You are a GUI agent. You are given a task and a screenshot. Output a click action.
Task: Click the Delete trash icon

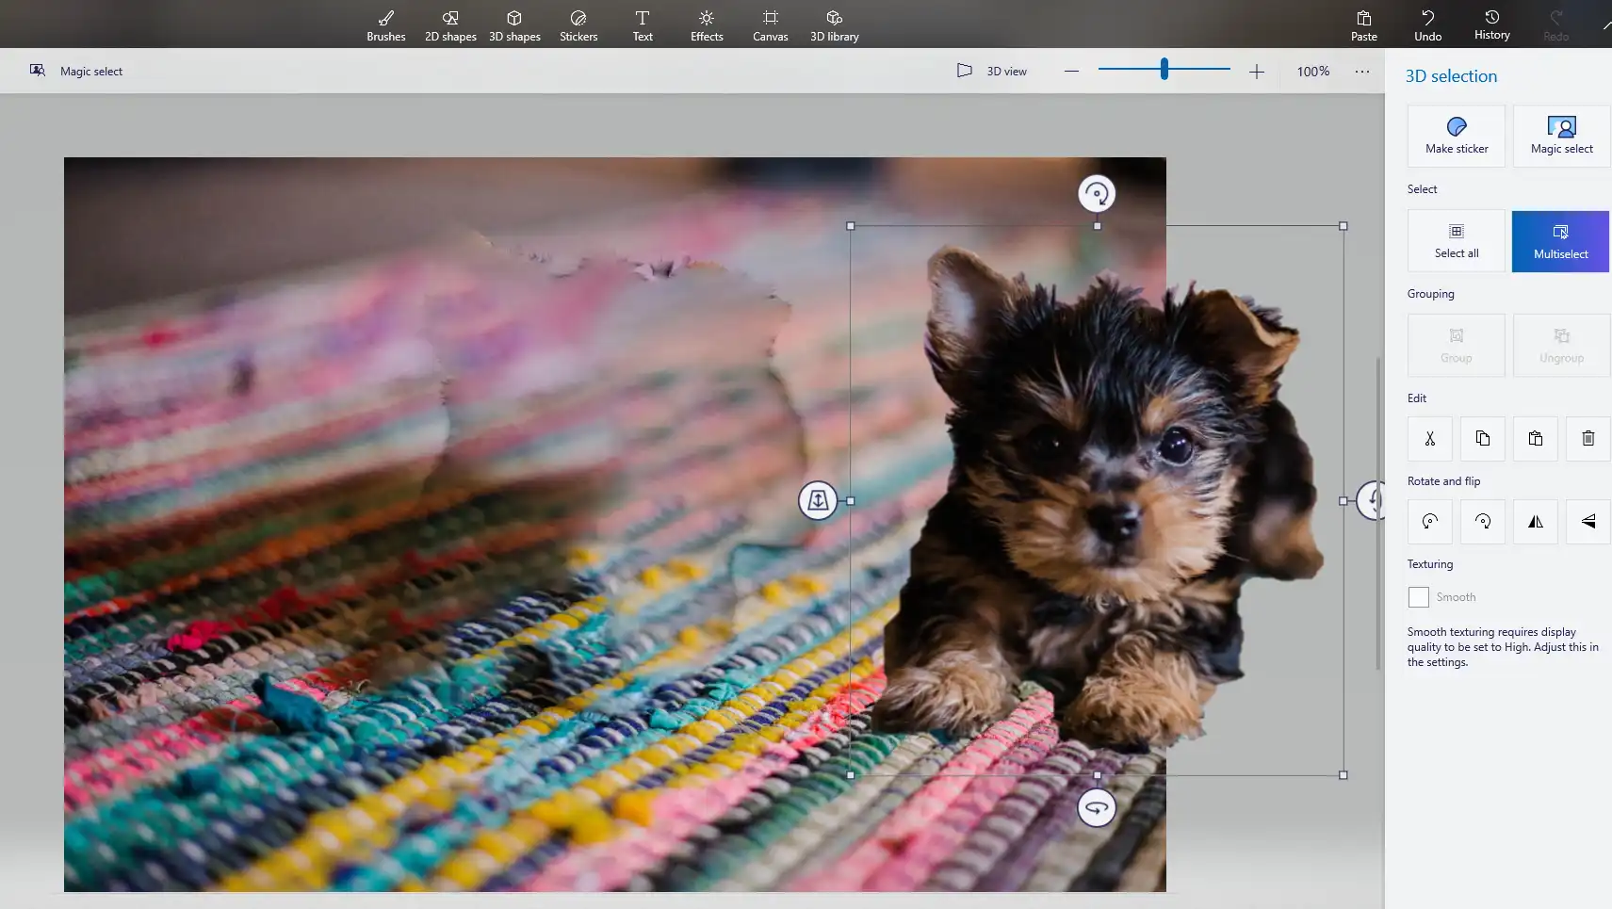coord(1588,438)
